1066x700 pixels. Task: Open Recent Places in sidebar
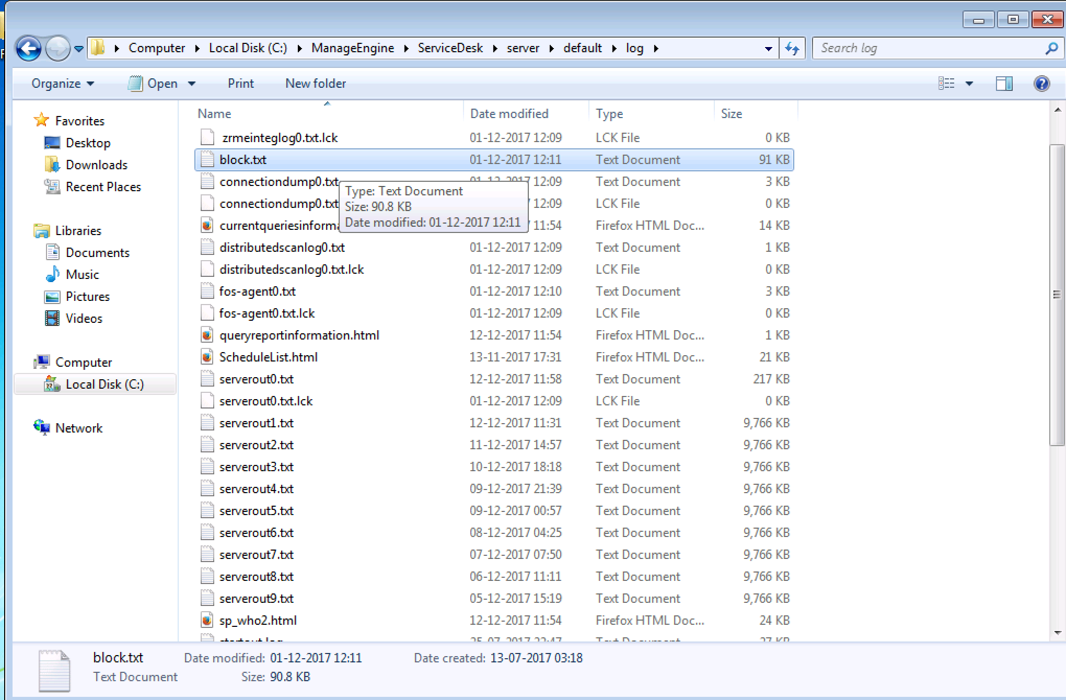(103, 187)
